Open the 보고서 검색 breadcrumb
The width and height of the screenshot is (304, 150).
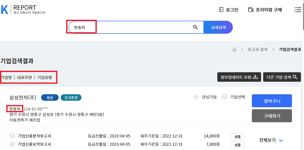(x=257, y=49)
